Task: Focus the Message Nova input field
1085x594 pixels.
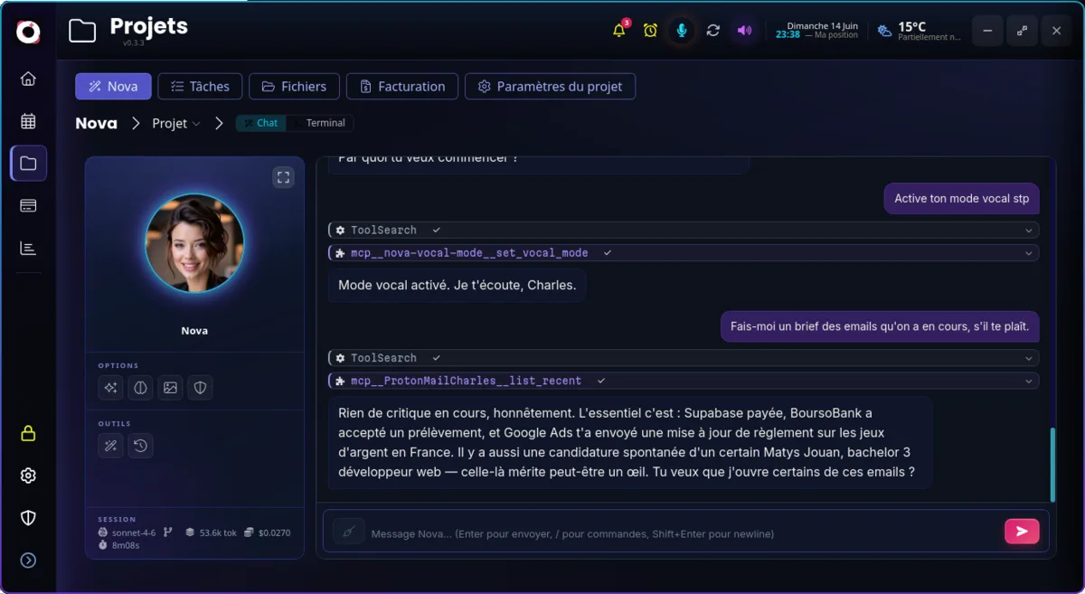Action: tap(683, 533)
